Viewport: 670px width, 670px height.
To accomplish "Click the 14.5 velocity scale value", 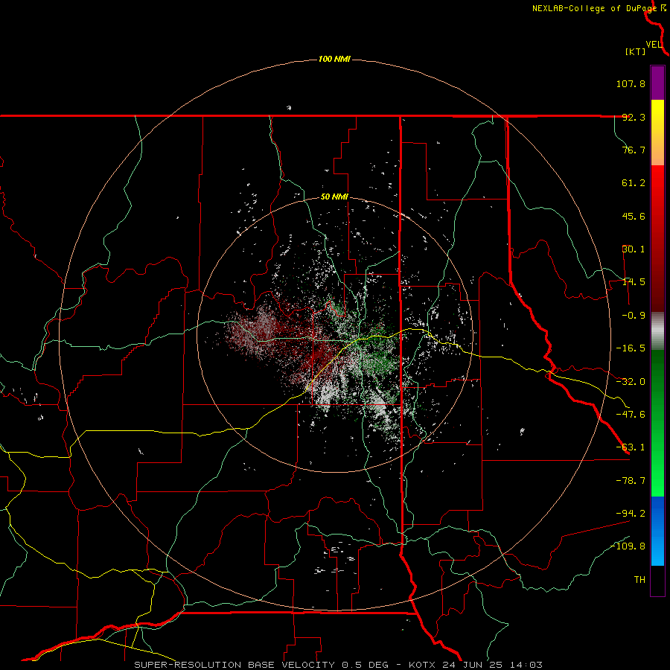I will pyautogui.click(x=634, y=282).
